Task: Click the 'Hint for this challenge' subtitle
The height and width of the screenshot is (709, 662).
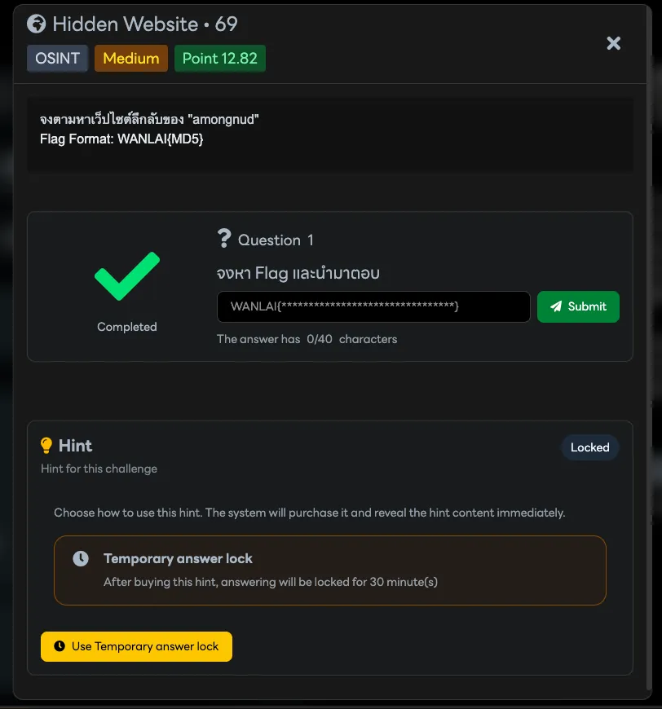Action: click(x=99, y=469)
